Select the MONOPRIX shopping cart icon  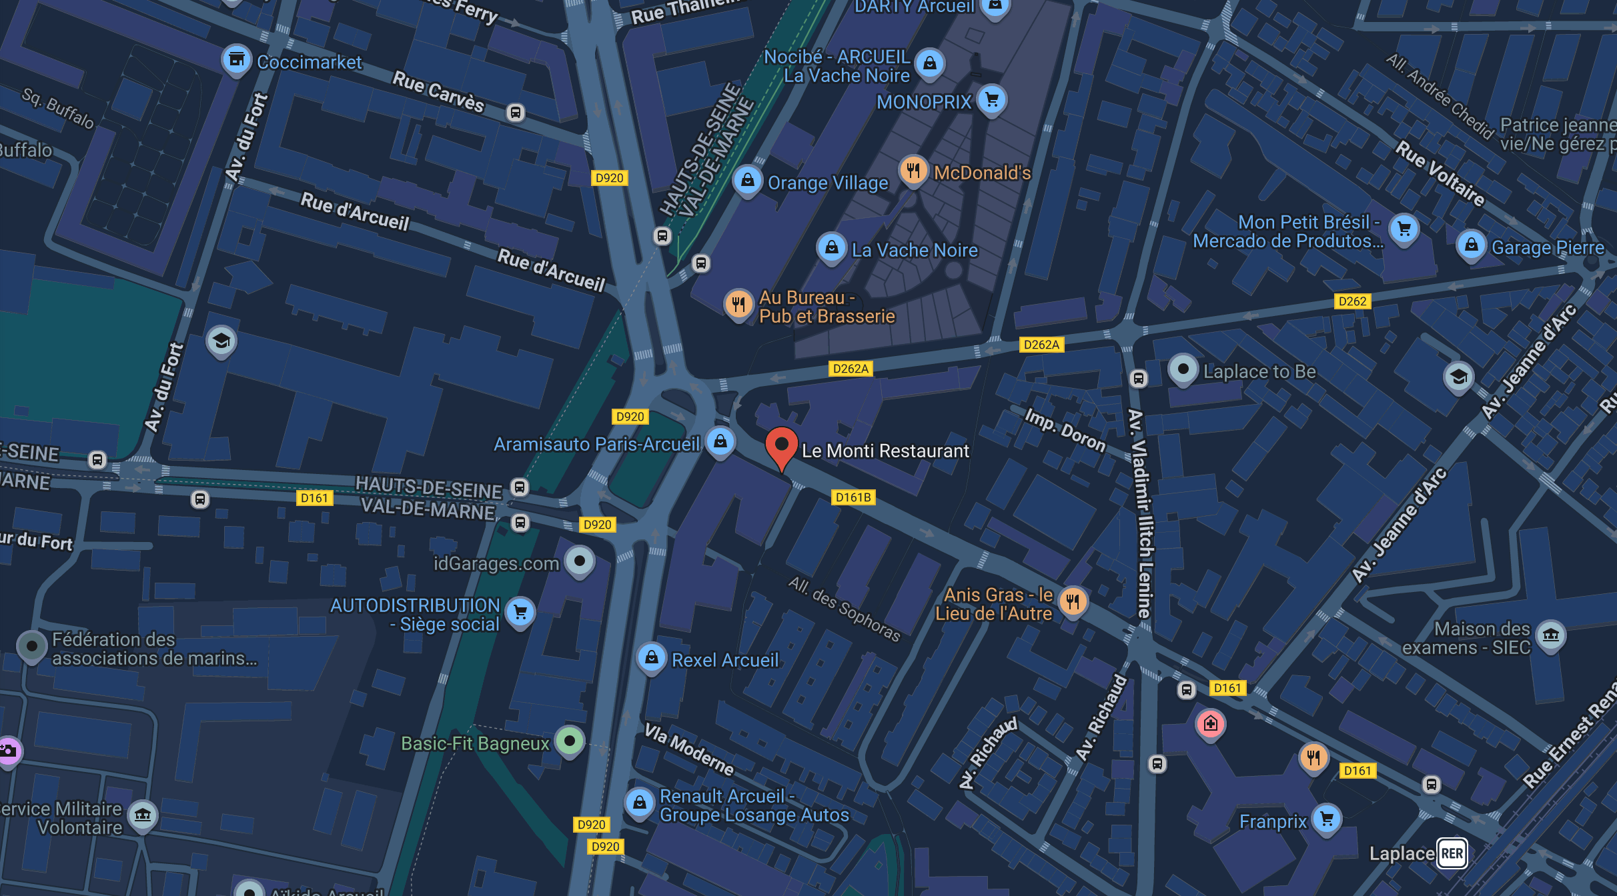pyautogui.click(x=992, y=100)
